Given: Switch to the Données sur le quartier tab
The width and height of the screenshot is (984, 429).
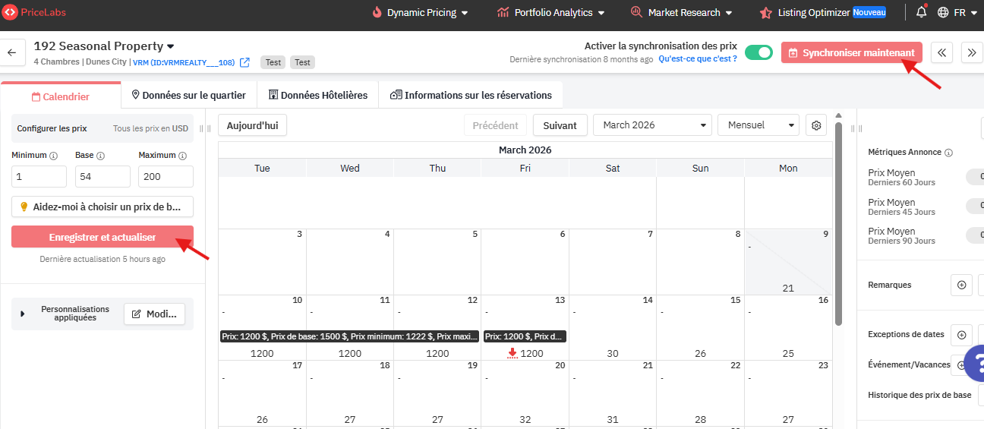Looking at the screenshot, I should (x=189, y=96).
